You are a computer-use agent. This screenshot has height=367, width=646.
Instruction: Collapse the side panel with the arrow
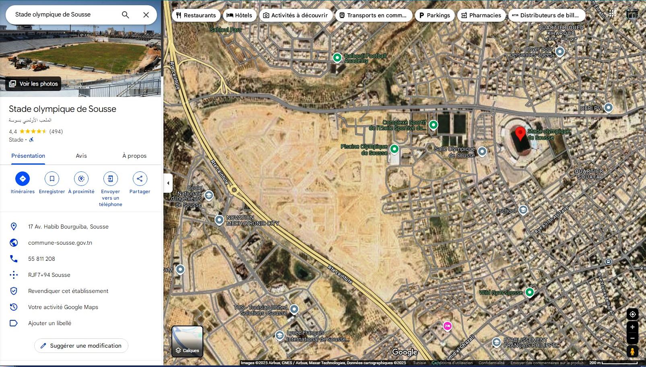coord(168,183)
